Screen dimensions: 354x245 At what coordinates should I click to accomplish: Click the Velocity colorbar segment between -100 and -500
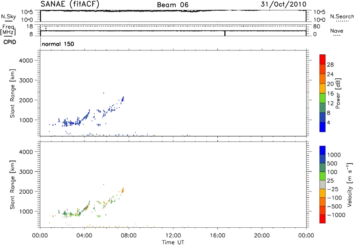(x=323, y=202)
